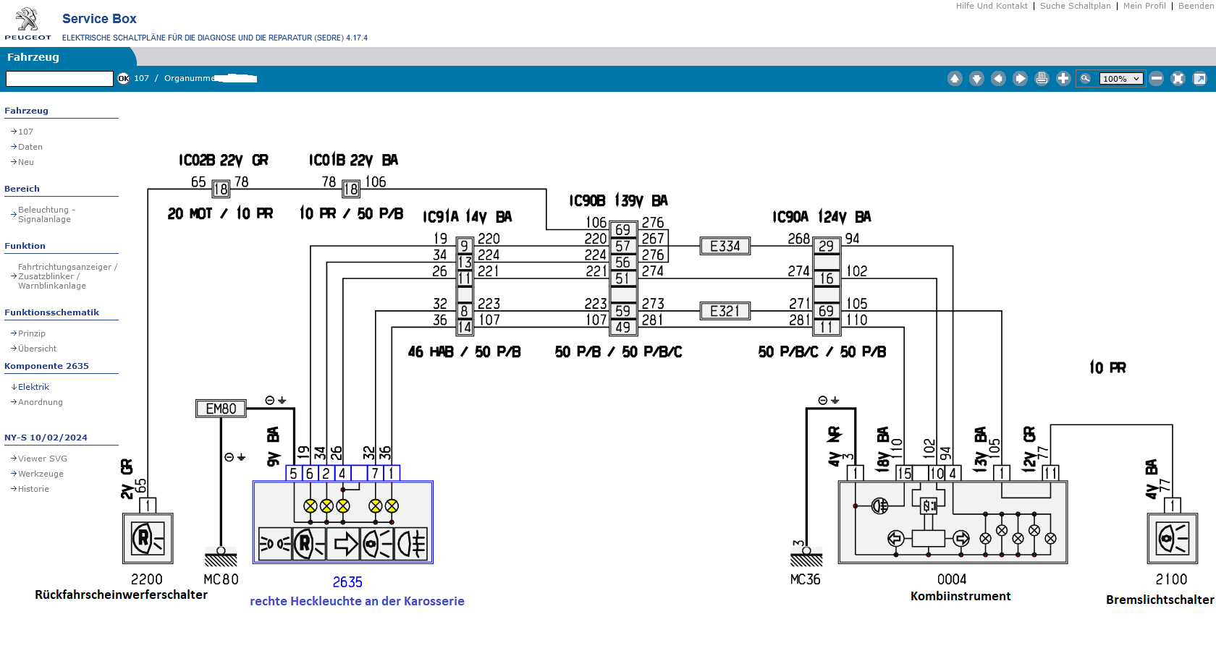Pan the diagram left with the arrow icon
Image resolution: width=1216 pixels, height=669 pixels.
point(998,79)
